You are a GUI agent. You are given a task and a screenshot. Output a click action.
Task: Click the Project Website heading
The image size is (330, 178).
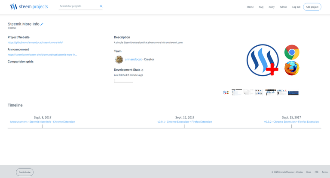coord(18,37)
